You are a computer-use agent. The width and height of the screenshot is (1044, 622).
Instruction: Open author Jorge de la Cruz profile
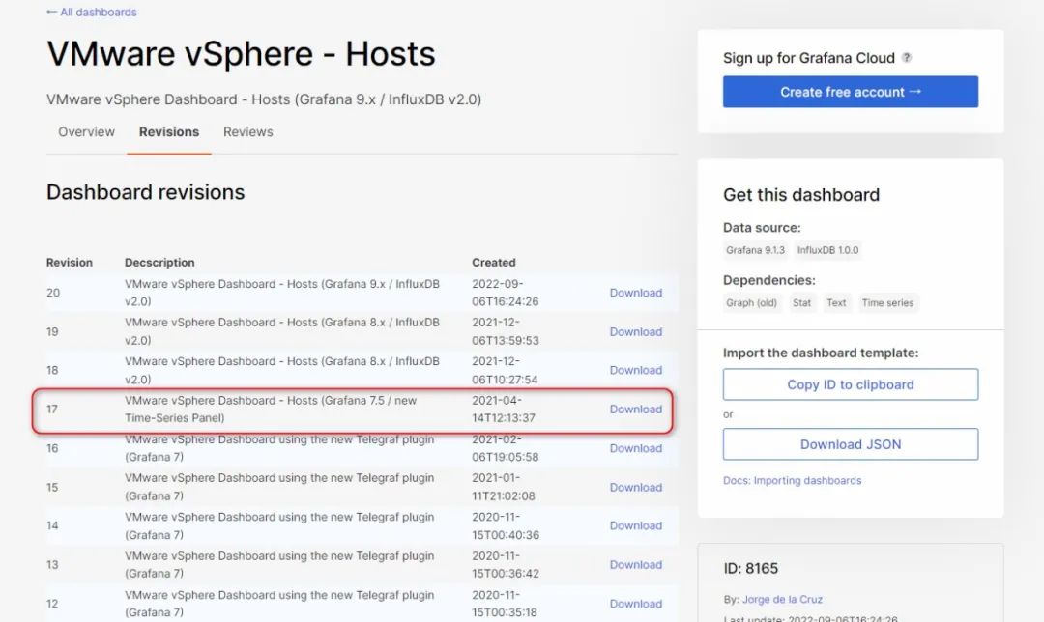pyautogui.click(x=782, y=600)
